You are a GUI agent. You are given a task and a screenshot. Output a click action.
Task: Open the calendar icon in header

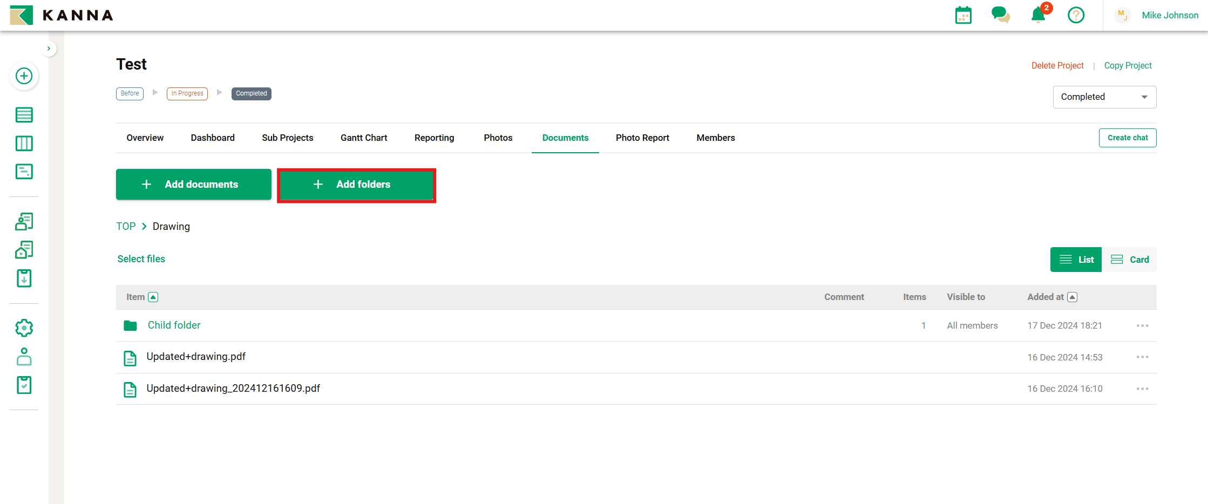(963, 16)
